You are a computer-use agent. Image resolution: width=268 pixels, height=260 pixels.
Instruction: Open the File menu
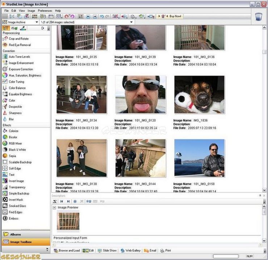tap(7, 11)
